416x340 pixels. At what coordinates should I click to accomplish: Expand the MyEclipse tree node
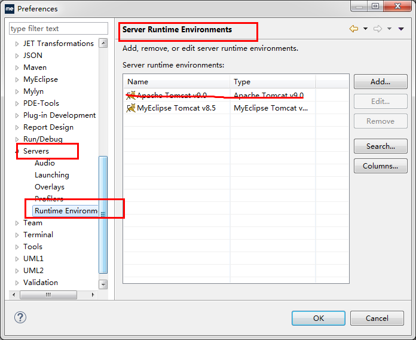(x=17, y=79)
